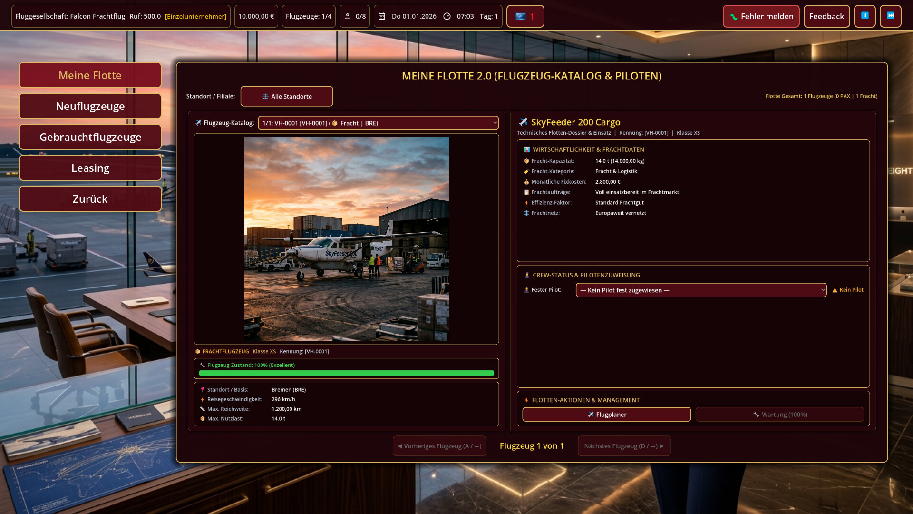Click the Flugzeuge: 1/4 counter
913x514 pixels.
pyautogui.click(x=309, y=16)
